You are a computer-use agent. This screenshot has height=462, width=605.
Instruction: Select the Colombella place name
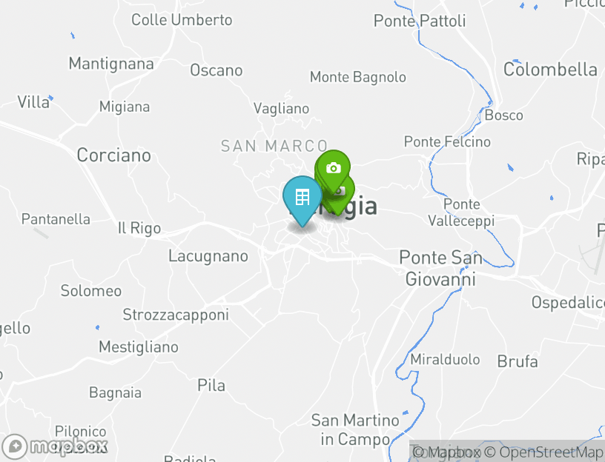pyautogui.click(x=550, y=70)
